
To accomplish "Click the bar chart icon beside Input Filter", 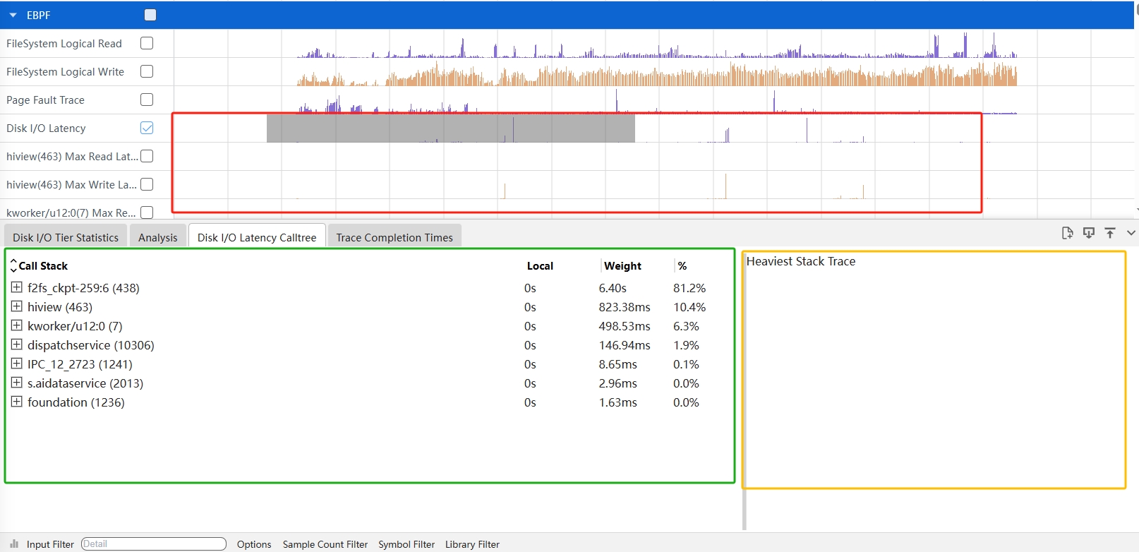I will point(14,544).
